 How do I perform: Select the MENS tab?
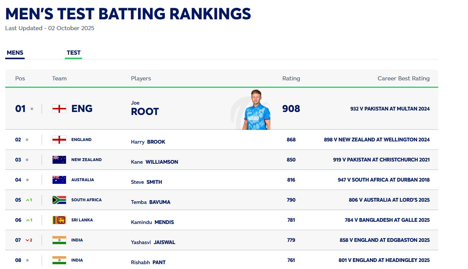(x=15, y=53)
